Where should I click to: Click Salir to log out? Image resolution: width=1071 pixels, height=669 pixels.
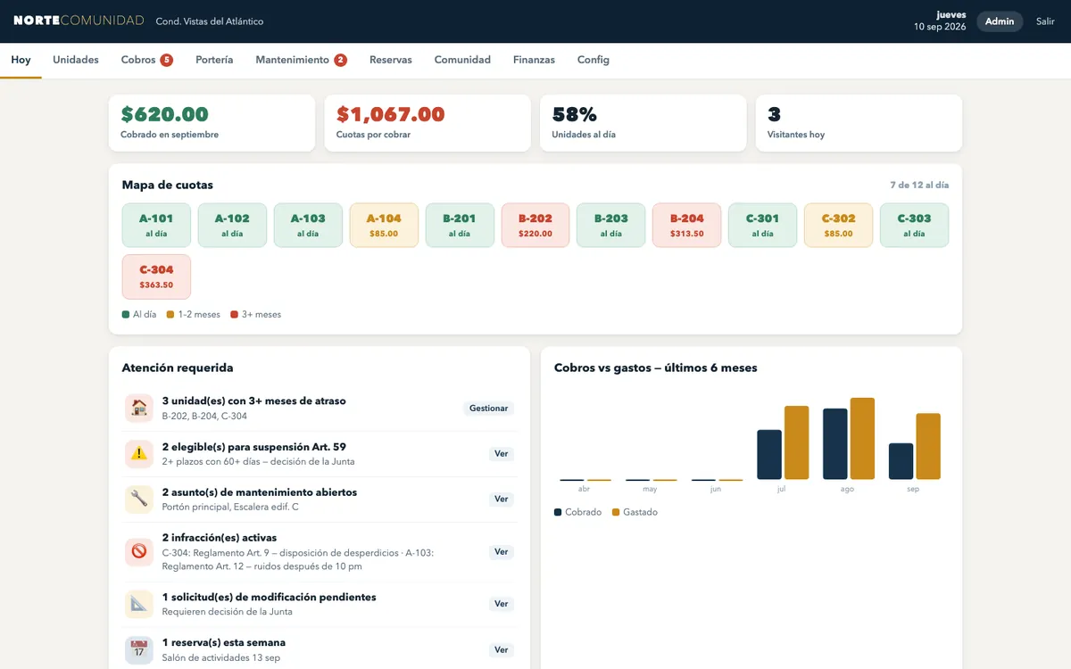click(x=1045, y=21)
